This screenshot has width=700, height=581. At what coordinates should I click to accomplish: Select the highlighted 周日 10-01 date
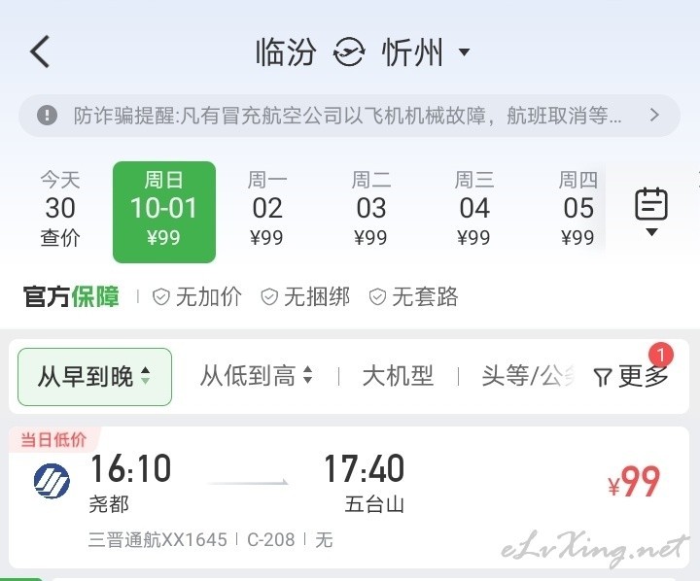[x=164, y=212]
